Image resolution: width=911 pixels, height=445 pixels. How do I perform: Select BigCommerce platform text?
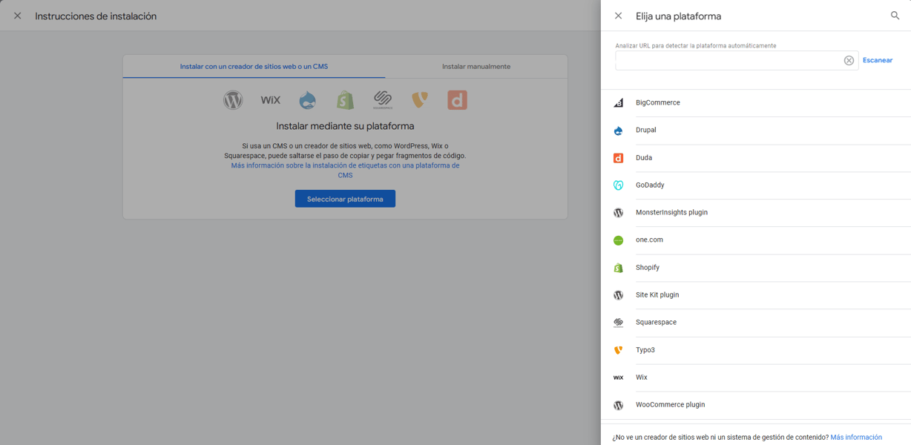point(658,103)
